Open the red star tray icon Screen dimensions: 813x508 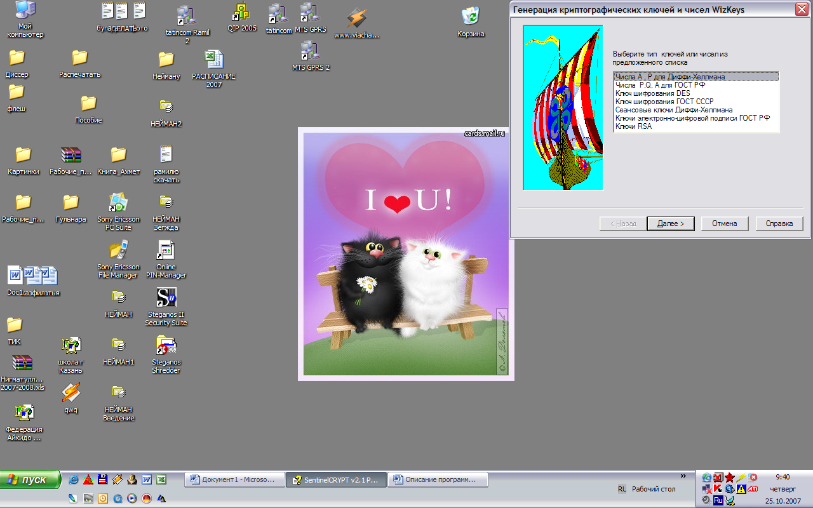point(730,477)
